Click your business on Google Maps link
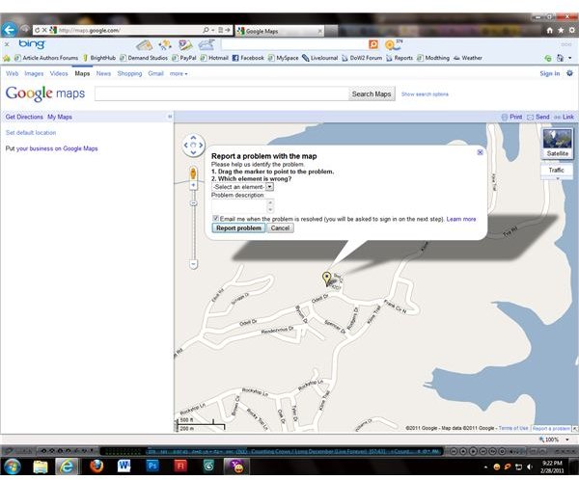This screenshot has width=579, height=480. (57, 148)
